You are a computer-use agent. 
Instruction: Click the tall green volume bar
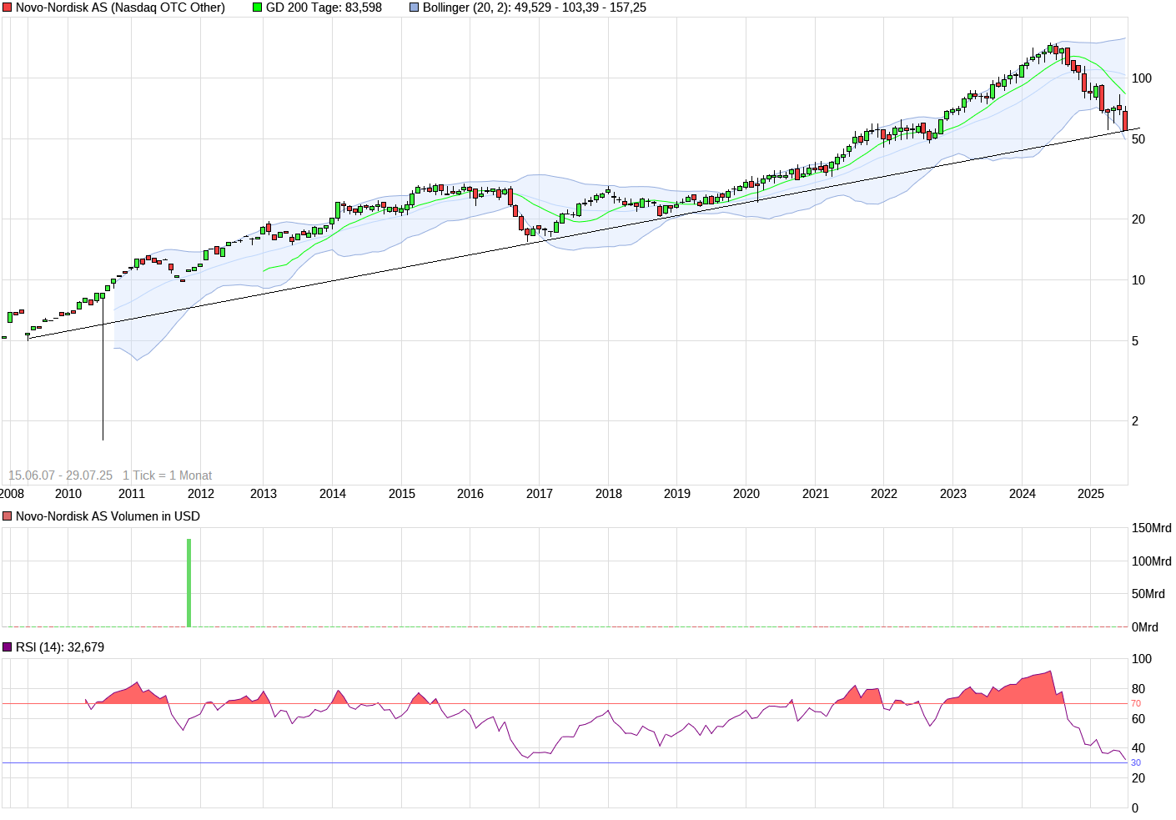tap(188, 582)
